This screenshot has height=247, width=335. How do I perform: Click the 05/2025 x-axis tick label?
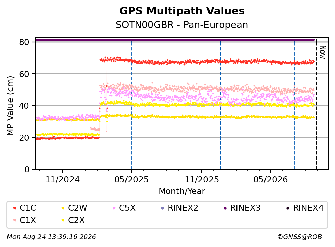point(131,180)
